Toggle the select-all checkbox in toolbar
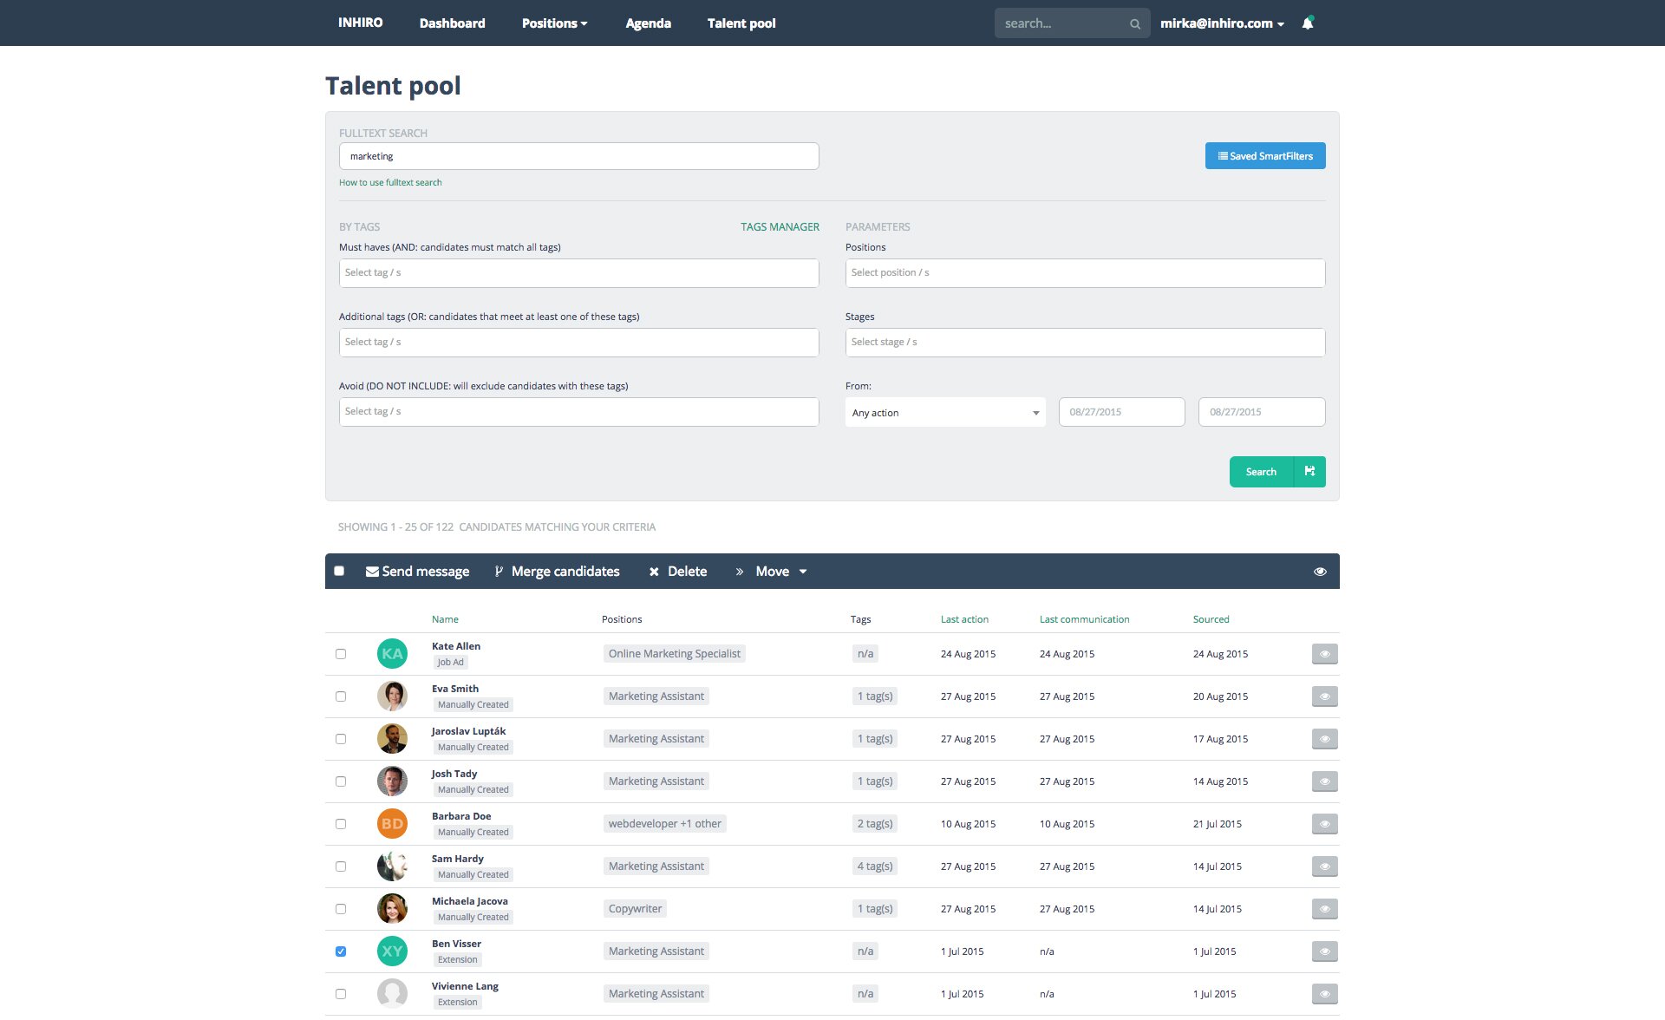 pos(339,571)
